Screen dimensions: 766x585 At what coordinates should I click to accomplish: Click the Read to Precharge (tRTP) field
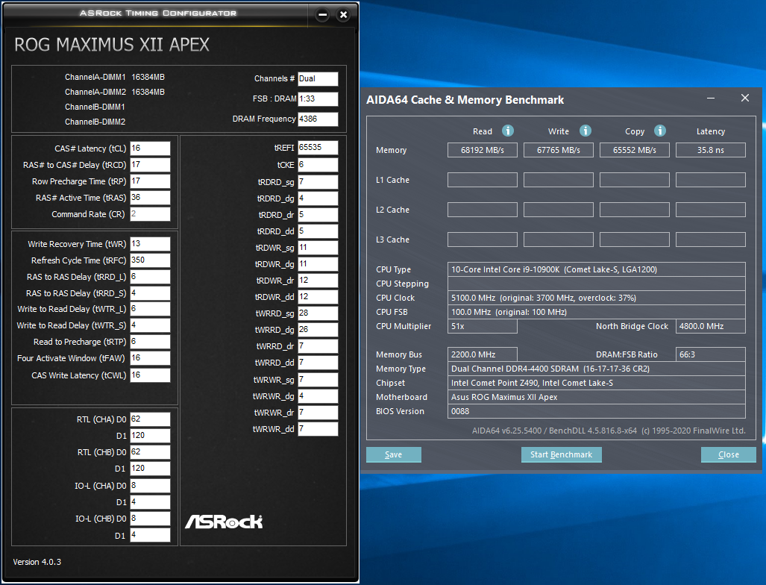[150, 342]
